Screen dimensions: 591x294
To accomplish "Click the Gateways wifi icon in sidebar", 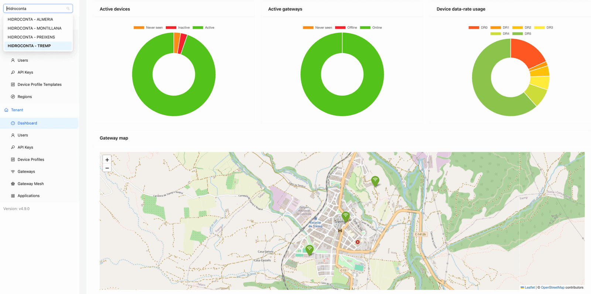I will 13,172.
